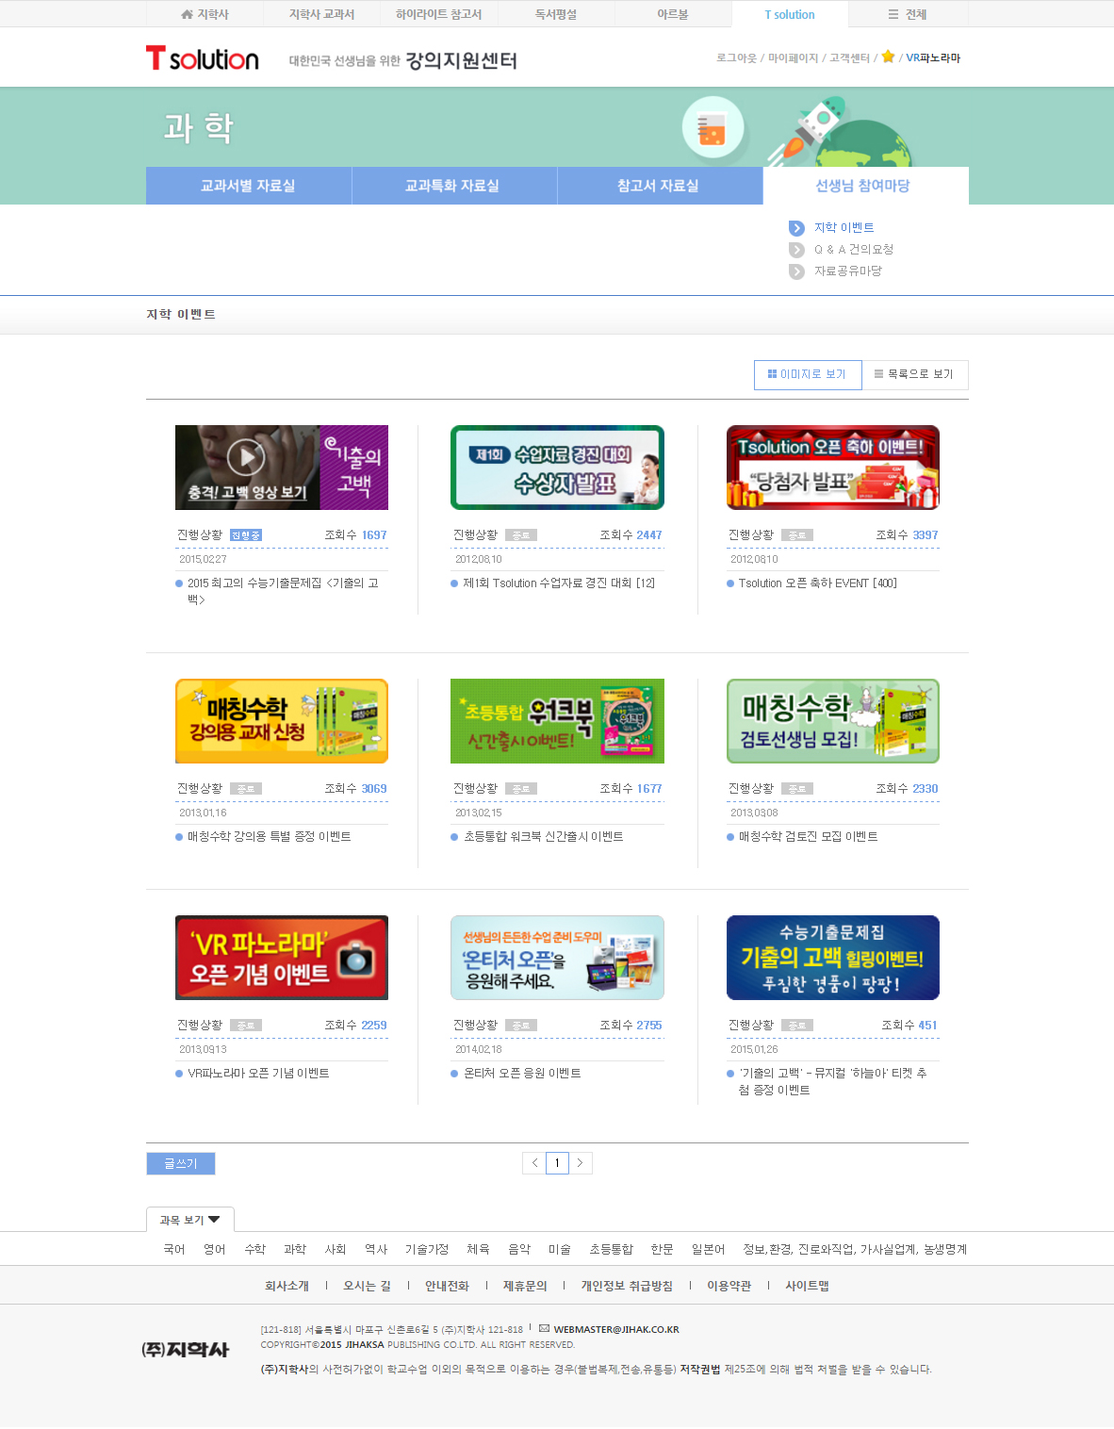Go to previous page arrow
1114x1429 pixels.
534,1163
